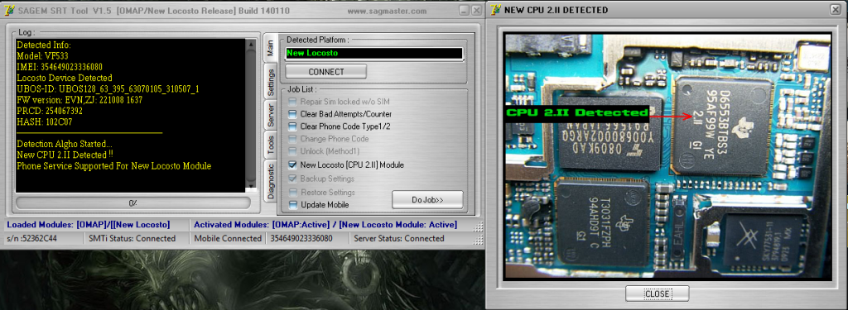848x310 pixels.
Task: Click the SAGEM SRT Tool title bar icon
Action: [x=10, y=11]
